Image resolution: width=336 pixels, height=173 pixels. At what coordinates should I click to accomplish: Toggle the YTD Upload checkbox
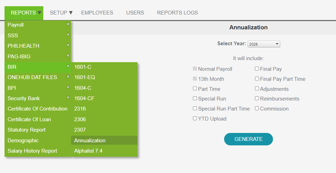click(195, 118)
